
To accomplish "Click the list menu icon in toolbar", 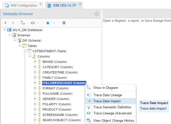I will [x=64, y=23].
